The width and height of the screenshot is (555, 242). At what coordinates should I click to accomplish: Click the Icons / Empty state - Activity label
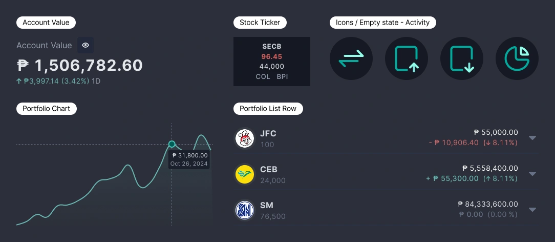382,23
